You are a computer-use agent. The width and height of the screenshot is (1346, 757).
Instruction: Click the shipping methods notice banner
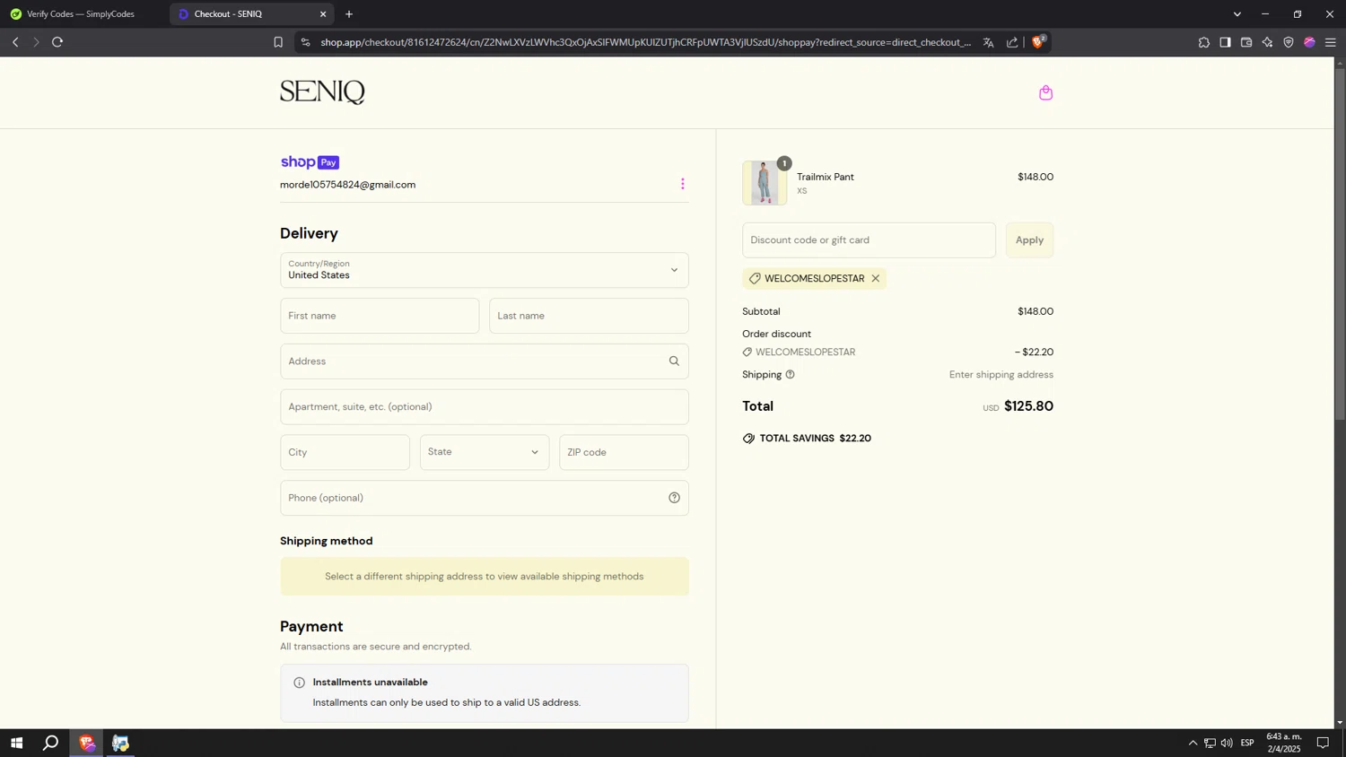coord(485,577)
